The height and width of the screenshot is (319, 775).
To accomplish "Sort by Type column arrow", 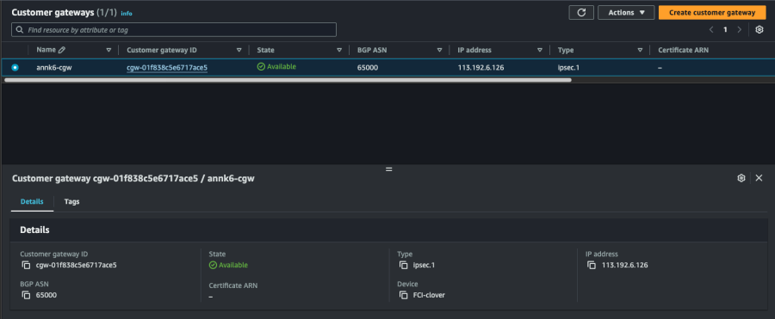I will pyautogui.click(x=640, y=51).
